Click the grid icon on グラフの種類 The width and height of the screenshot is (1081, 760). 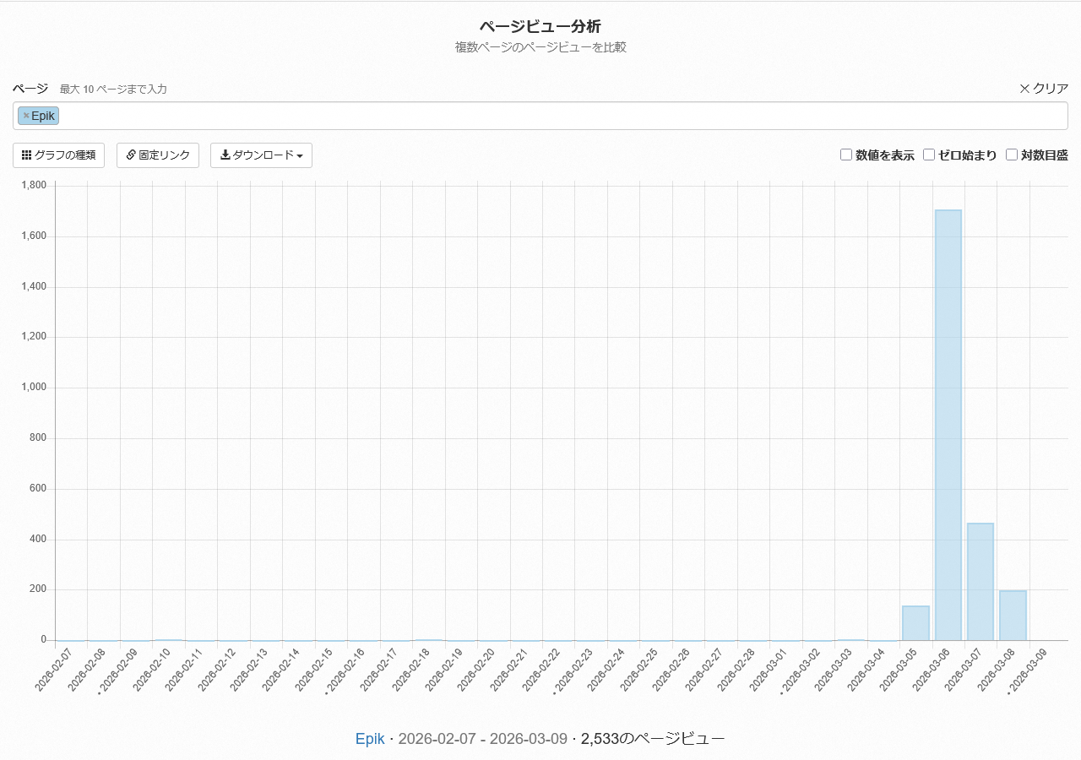coord(27,155)
